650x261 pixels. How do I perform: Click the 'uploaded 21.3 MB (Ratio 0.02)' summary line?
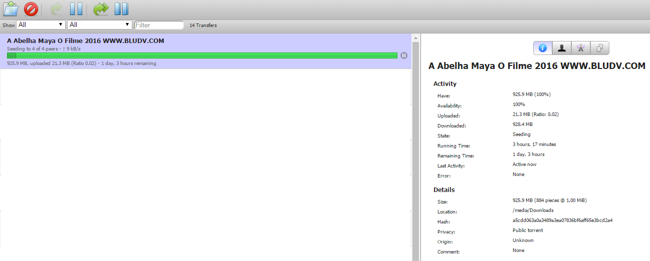tap(81, 63)
